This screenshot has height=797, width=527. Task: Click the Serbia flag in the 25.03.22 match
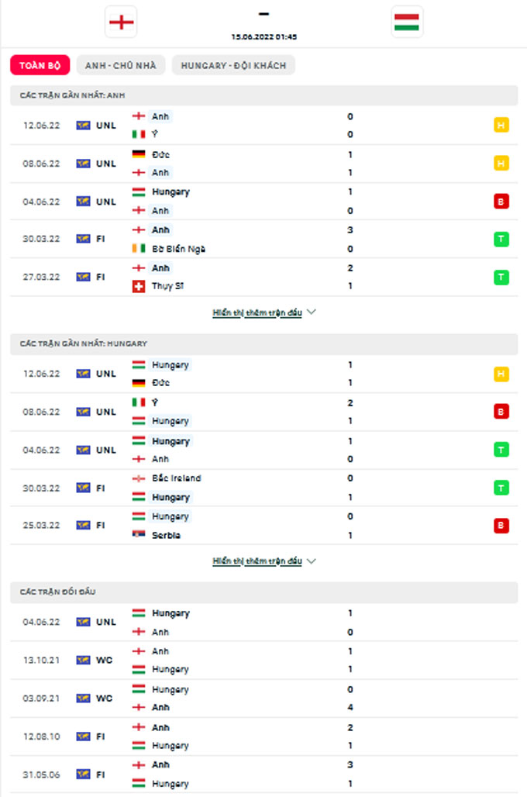pyautogui.click(x=139, y=535)
